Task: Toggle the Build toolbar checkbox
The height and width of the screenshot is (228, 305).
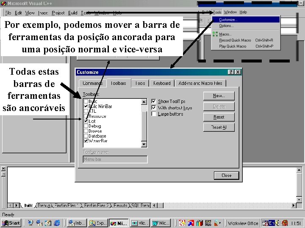Action: pyautogui.click(x=86, y=101)
